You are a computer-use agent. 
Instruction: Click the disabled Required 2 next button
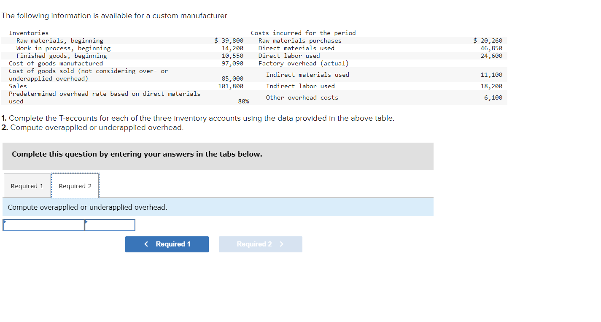pos(260,244)
